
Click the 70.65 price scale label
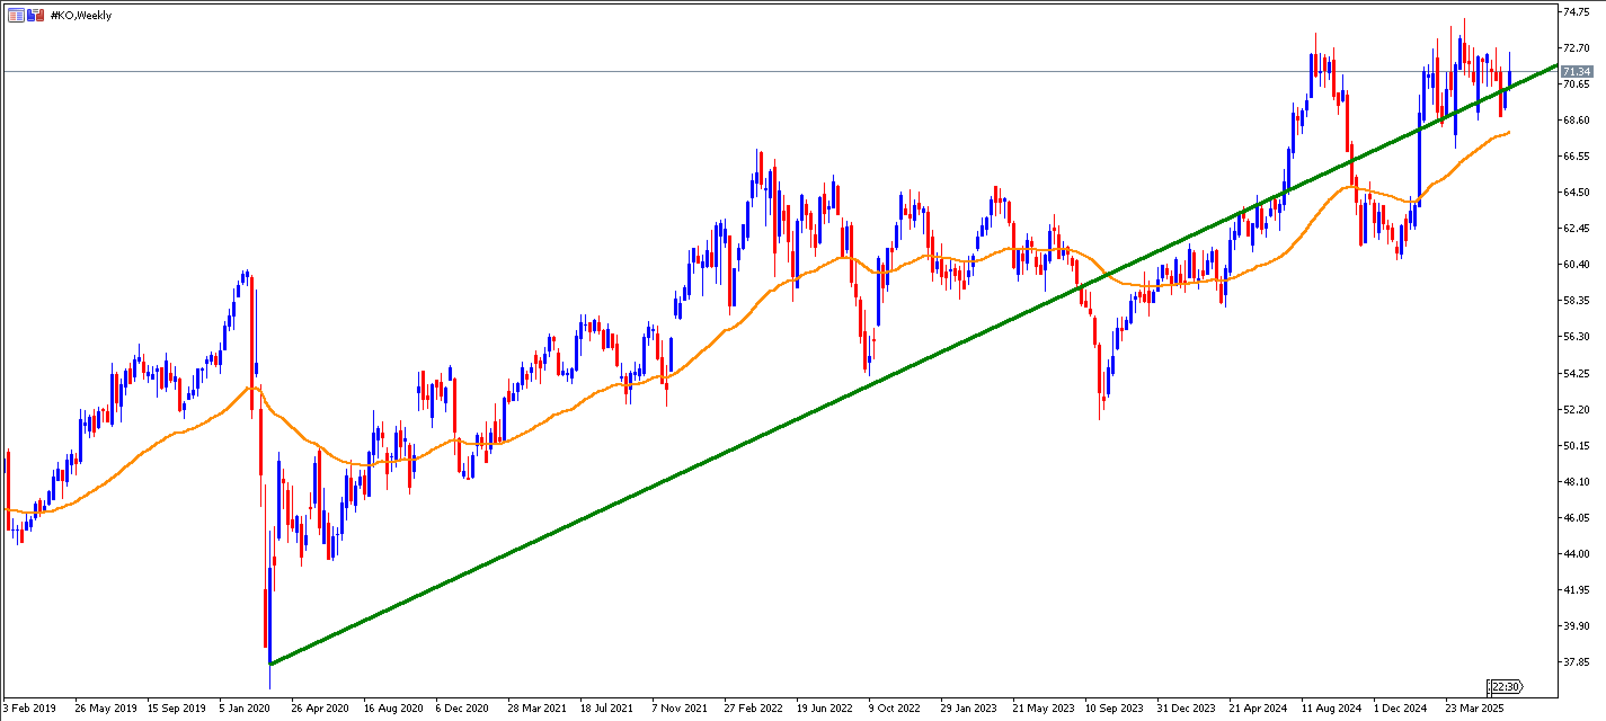point(1577,84)
